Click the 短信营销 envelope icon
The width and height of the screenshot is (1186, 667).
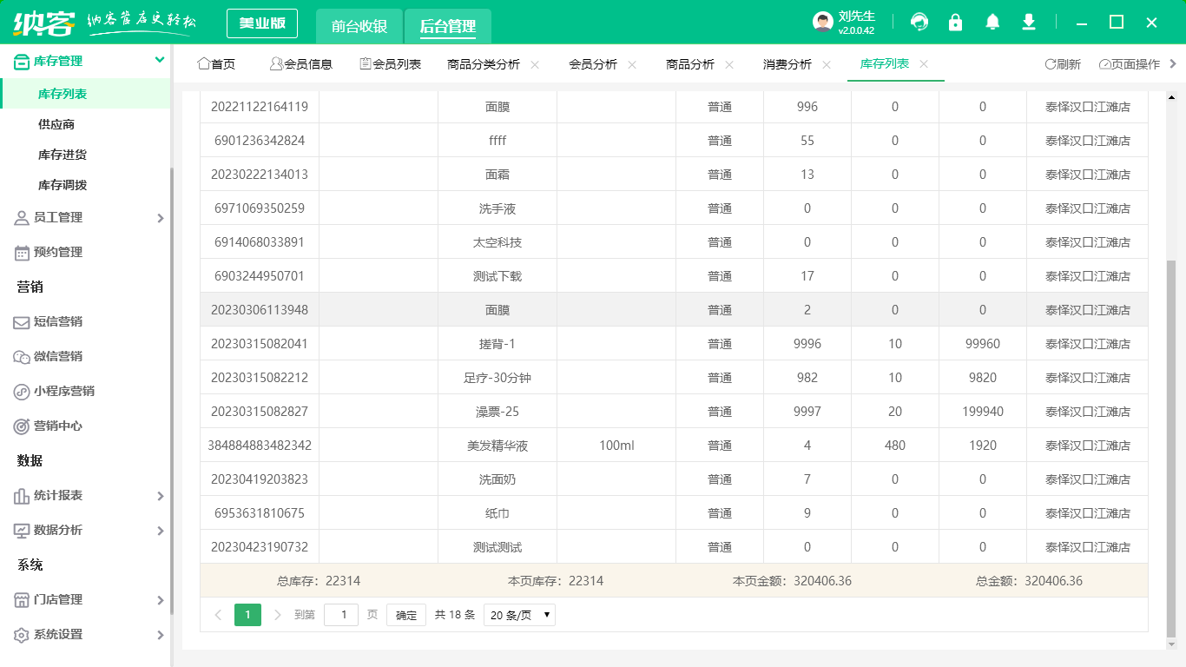coord(22,322)
